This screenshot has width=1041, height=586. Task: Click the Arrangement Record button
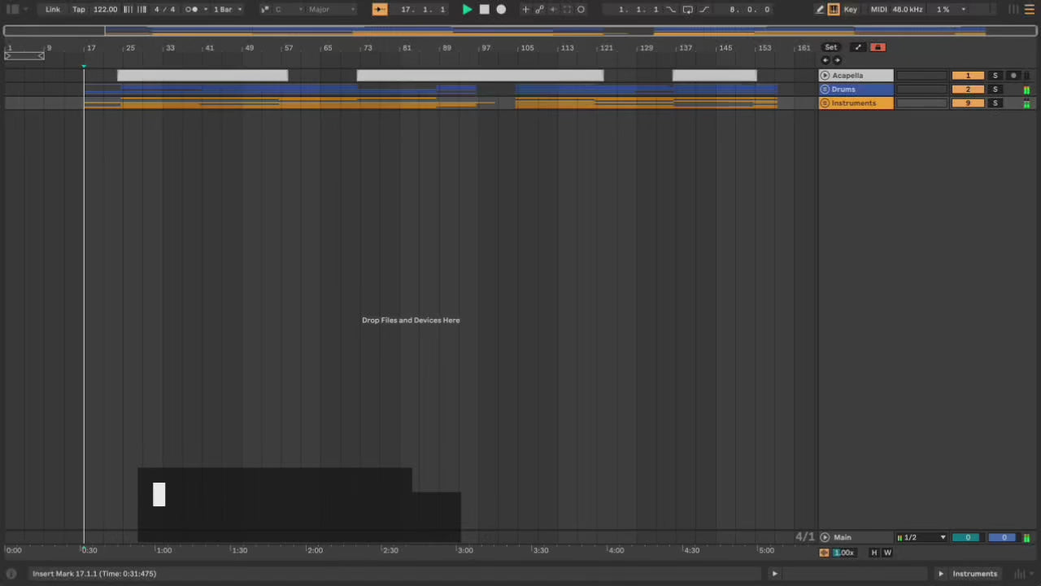tap(501, 9)
